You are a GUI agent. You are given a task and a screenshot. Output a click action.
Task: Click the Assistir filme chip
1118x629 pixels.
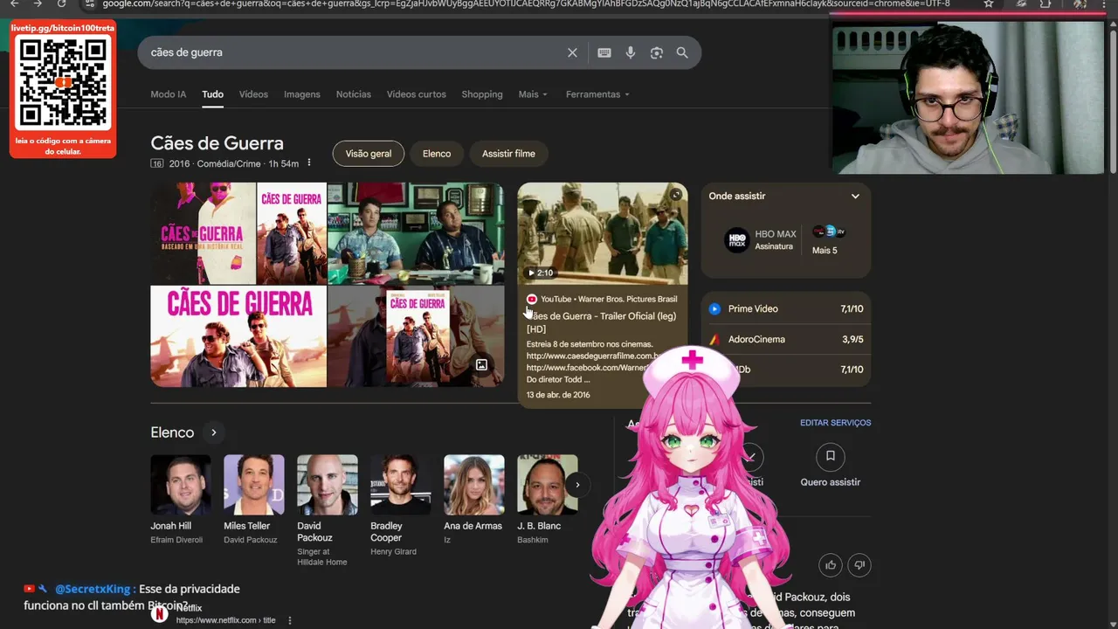508,154
